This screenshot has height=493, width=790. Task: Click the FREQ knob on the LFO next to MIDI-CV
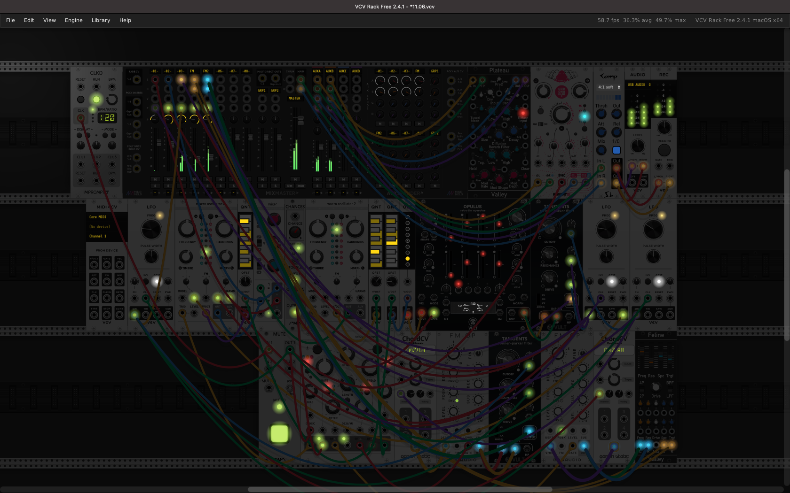coord(151,229)
